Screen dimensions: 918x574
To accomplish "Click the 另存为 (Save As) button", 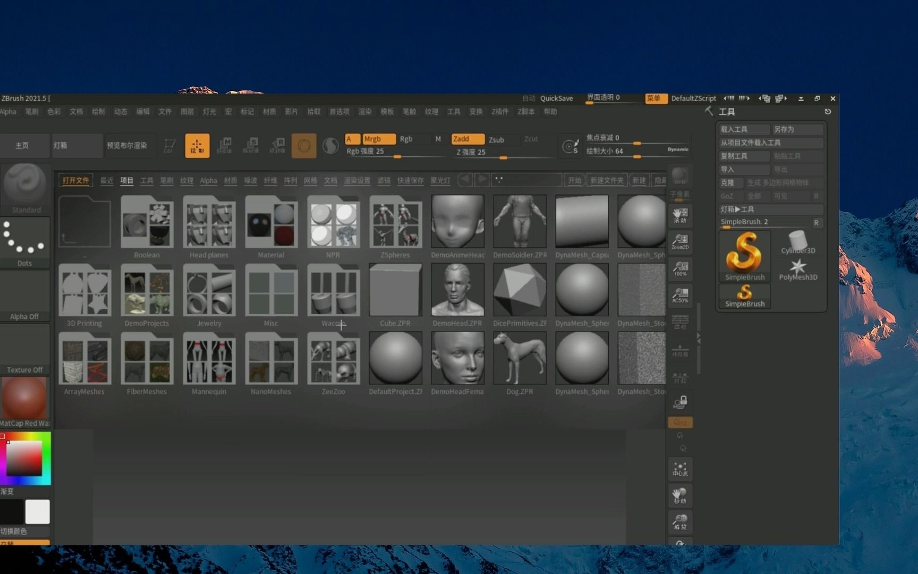I will (x=798, y=129).
